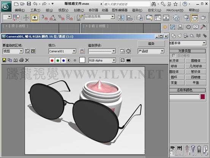The image size is (210, 158).
Task: Open the material editor icon
Action: [x=176, y=18]
